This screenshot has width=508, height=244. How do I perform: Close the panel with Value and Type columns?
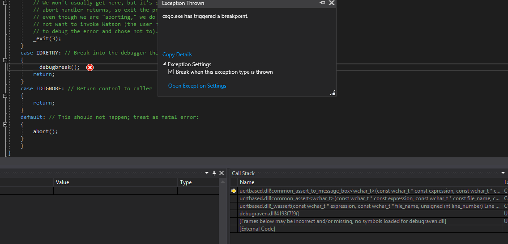[221, 173]
